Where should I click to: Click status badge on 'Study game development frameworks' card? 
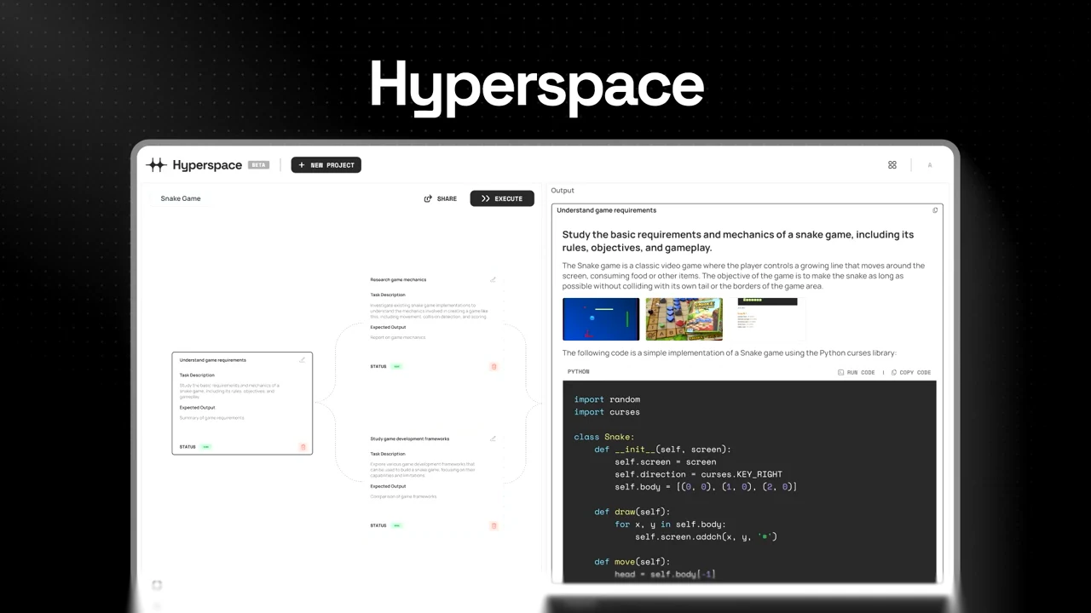(x=397, y=526)
